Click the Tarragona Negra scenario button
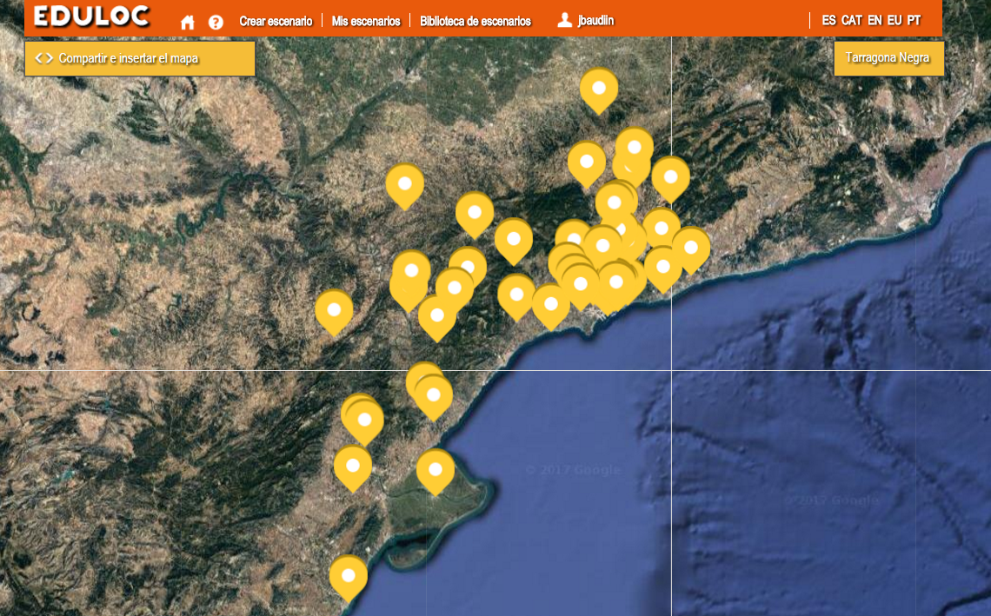991x616 pixels. (x=888, y=58)
